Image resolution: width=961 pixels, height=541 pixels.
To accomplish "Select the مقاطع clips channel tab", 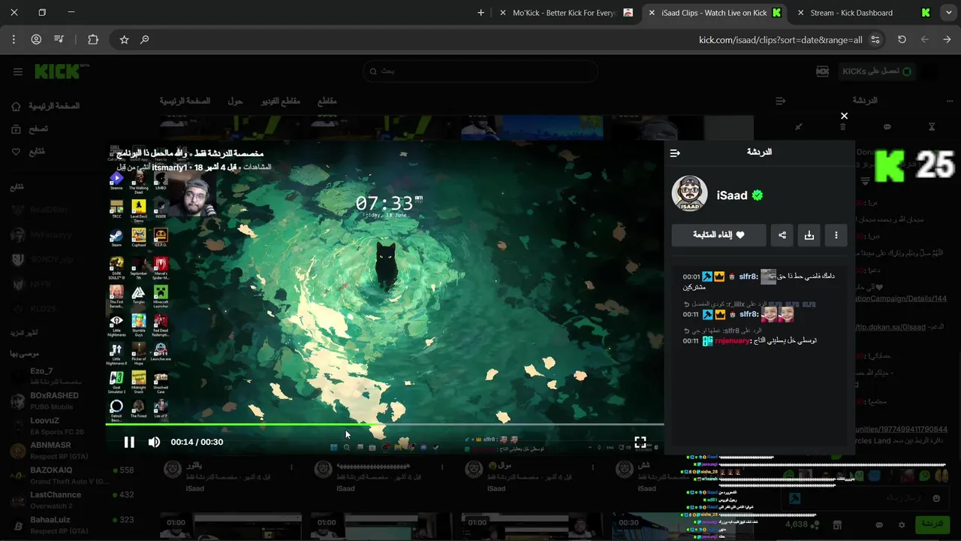I will tap(327, 101).
